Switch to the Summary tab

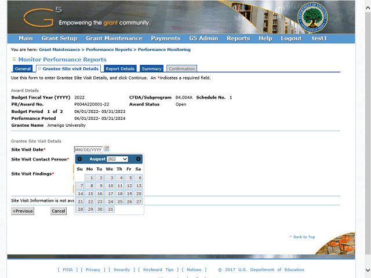tap(151, 68)
